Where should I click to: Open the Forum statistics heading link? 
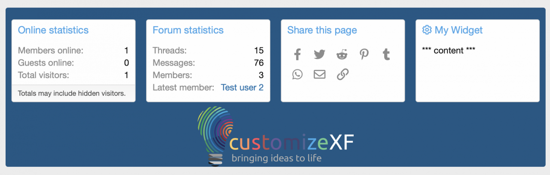[x=188, y=30]
